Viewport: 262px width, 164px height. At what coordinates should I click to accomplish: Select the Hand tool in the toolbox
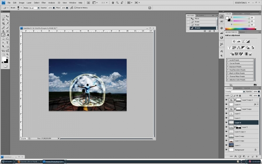tap(3, 54)
